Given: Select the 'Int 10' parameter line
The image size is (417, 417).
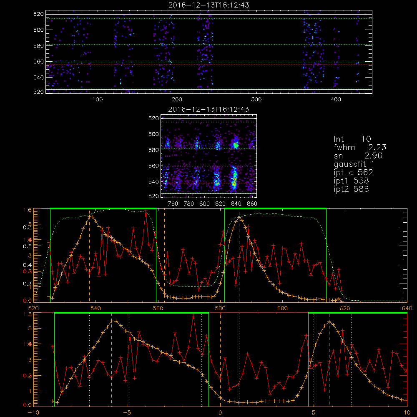Looking at the screenshot, I should coord(352,139).
